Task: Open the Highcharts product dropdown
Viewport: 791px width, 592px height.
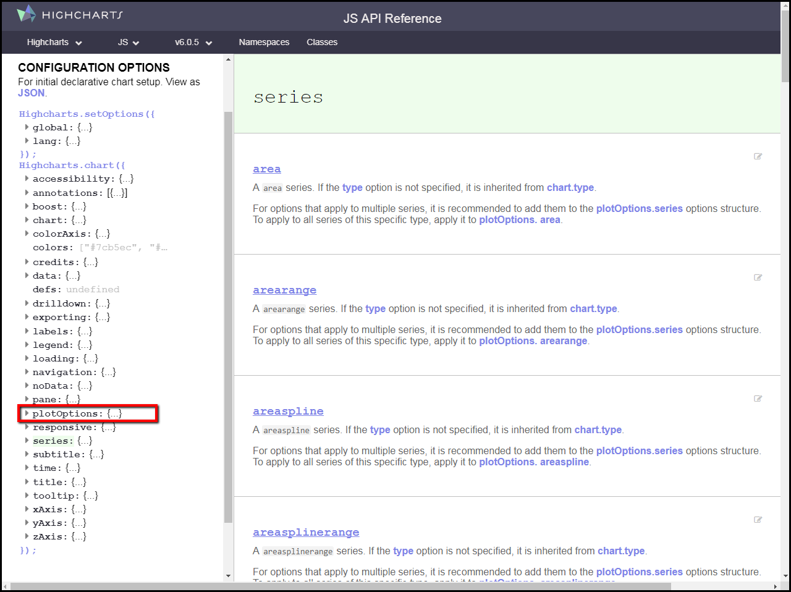Action: [54, 43]
